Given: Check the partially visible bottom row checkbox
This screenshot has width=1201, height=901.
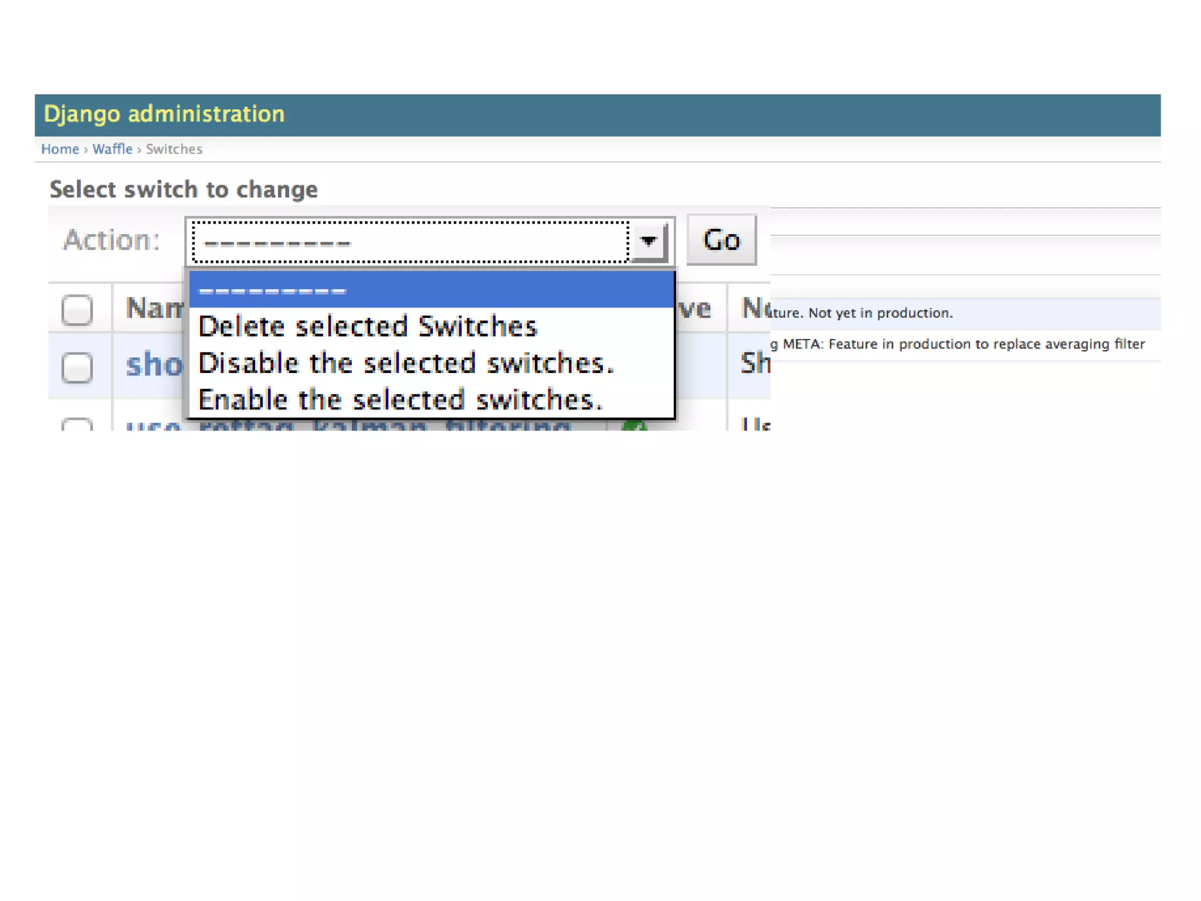Looking at the screenshot, I should pyautogui.click(x=77, y=425).
